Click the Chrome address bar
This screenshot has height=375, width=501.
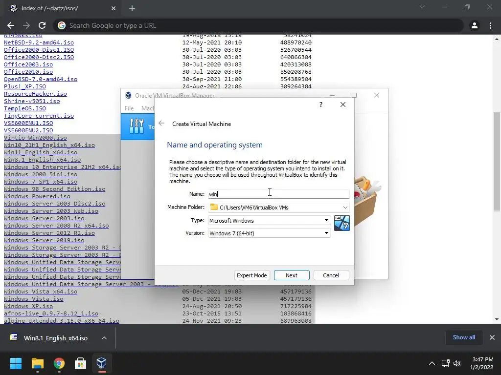click(258, 25)
